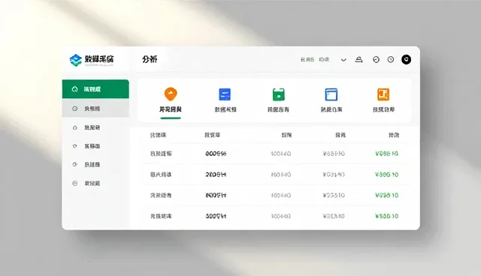Image resolution: width=481 pixels, height=276 pixels.
Task: Switch to the green calendar-icon tab
Action: (278, 100)
